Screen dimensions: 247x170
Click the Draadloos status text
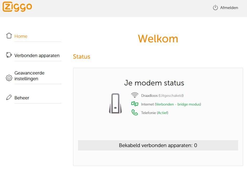pos(162,96)
